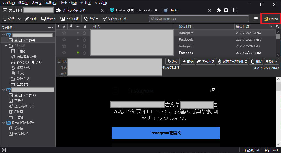Image resolution: width=281 pixels, height=153 pixels.
Task: Toggle the クイックフィルター quick filter
Action: 116,19
